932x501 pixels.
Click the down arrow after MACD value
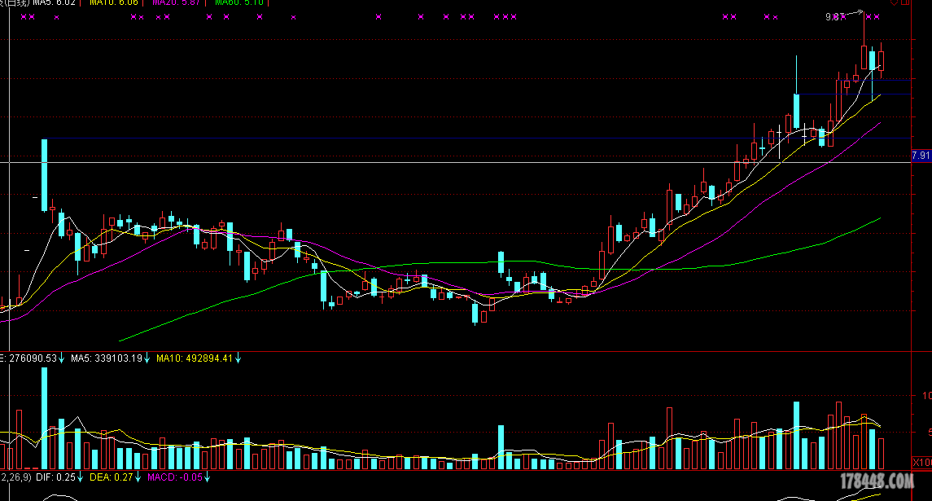pos(207,477)
